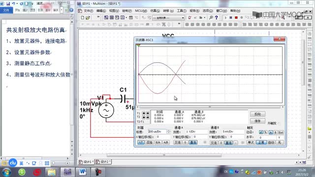Move cursor T2 left with the arrow

coord(144,117)
